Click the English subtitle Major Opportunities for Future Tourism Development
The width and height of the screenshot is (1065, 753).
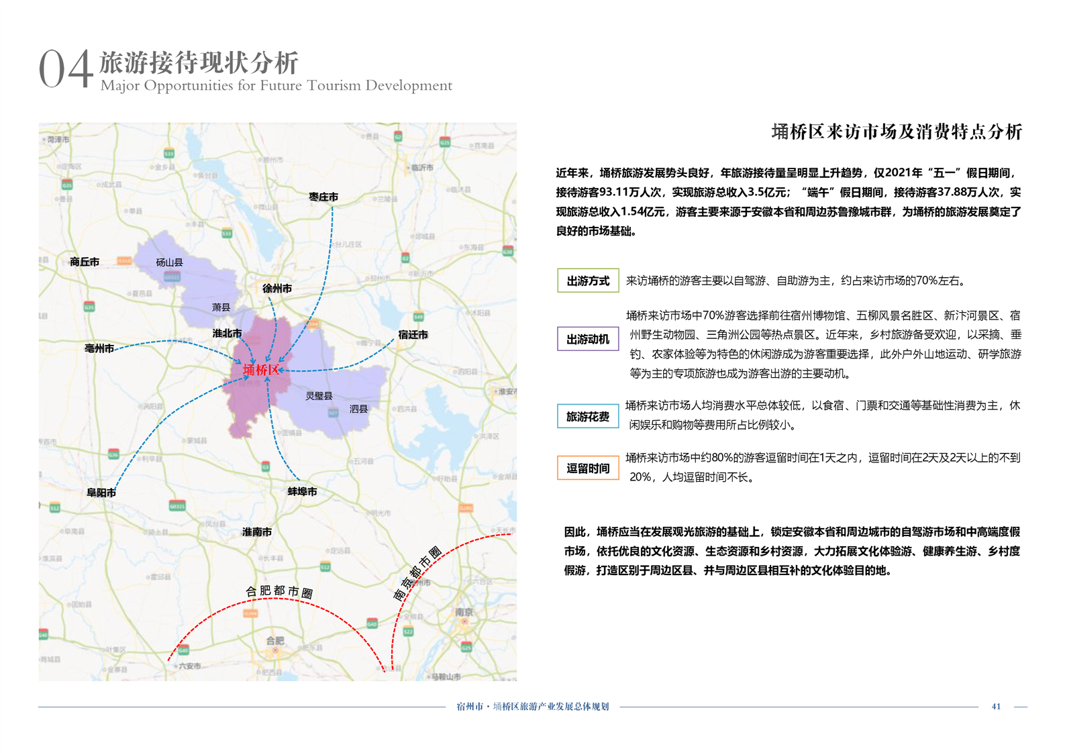(x=276, y=85)
